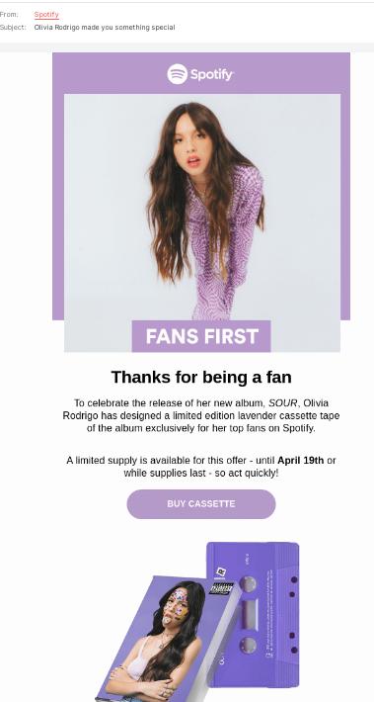374x702 pixels.
Task: Click the BUY CASSETTE button
Action: pos(201,504)
